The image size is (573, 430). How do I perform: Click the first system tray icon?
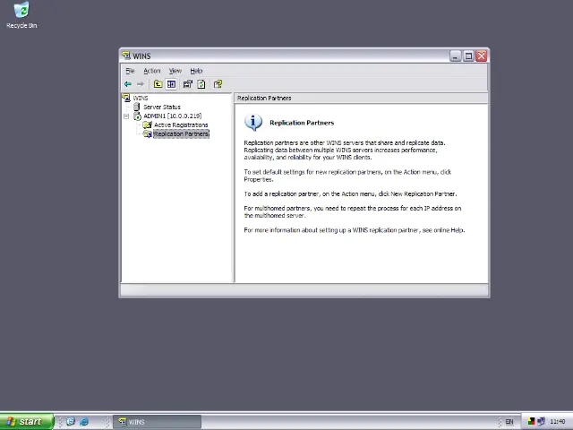[531, 422]
